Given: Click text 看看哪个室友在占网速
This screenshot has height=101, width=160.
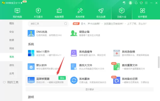Looking at the screenshot, I should click(x=90, y=35).
